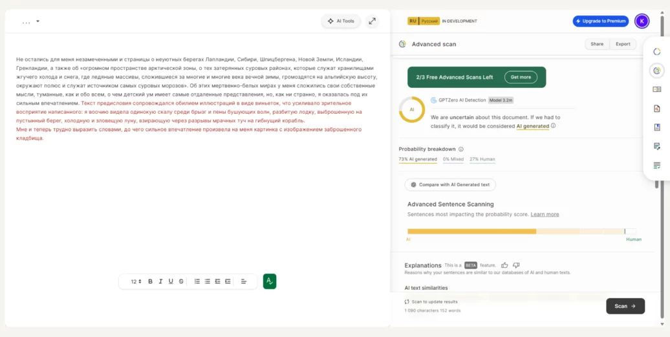
Task: Click the strikethrough formatting icon
Action: (x=181, y=281)
